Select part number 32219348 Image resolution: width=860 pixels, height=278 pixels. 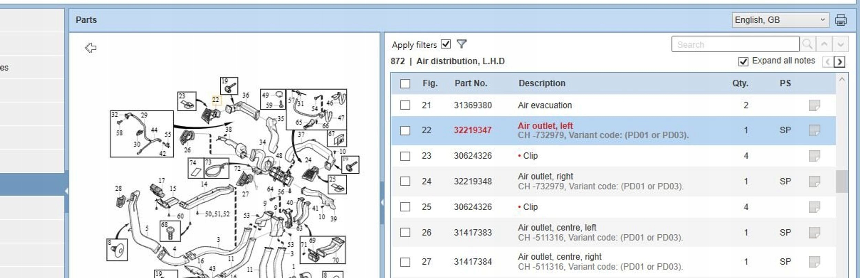click(x=473, y=181)
